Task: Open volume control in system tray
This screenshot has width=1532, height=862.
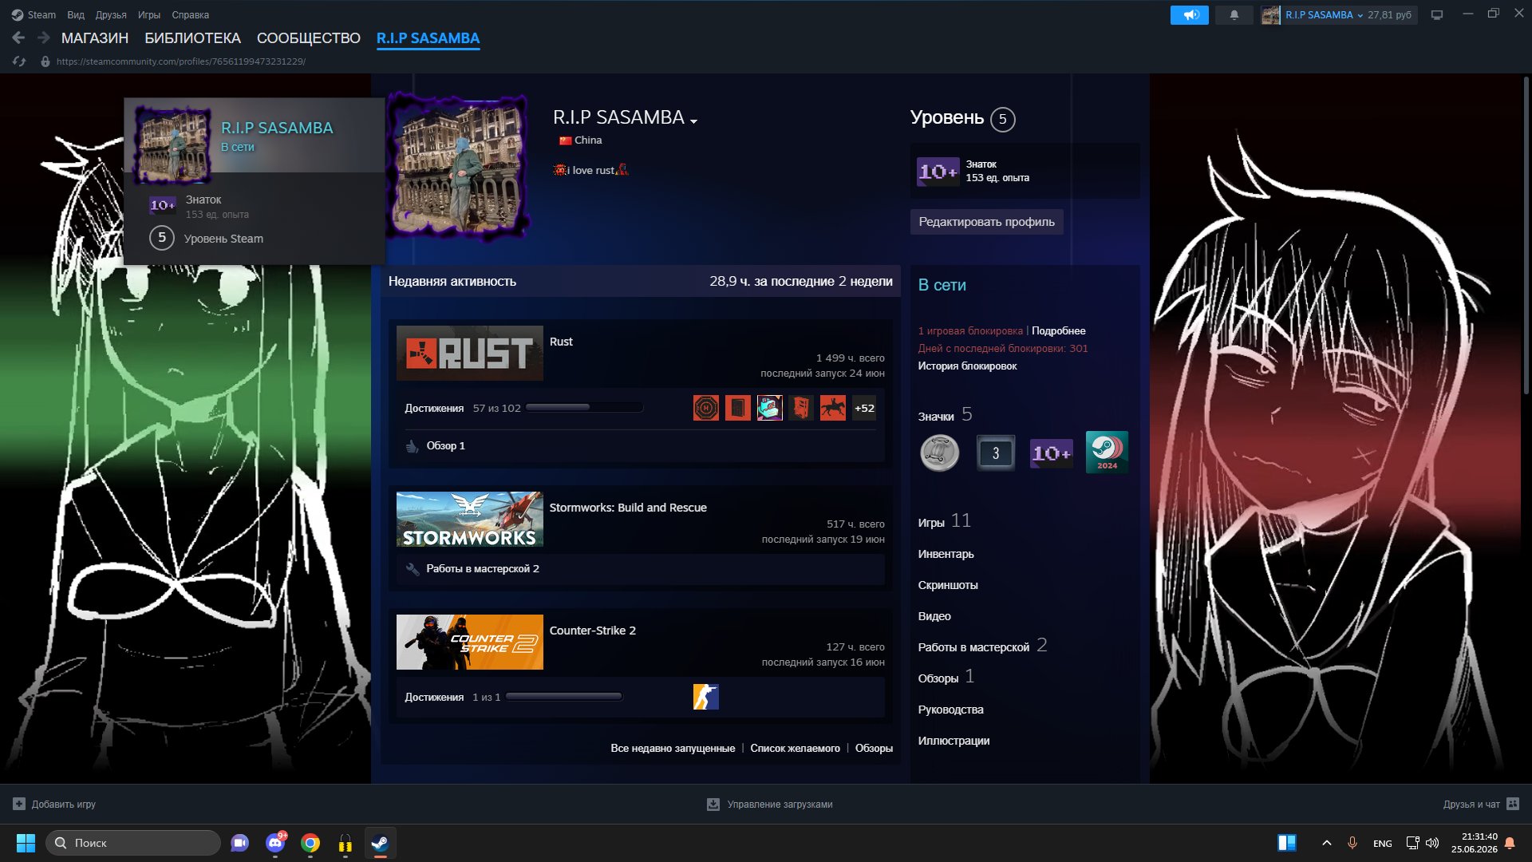Action: pos(1432,843)
